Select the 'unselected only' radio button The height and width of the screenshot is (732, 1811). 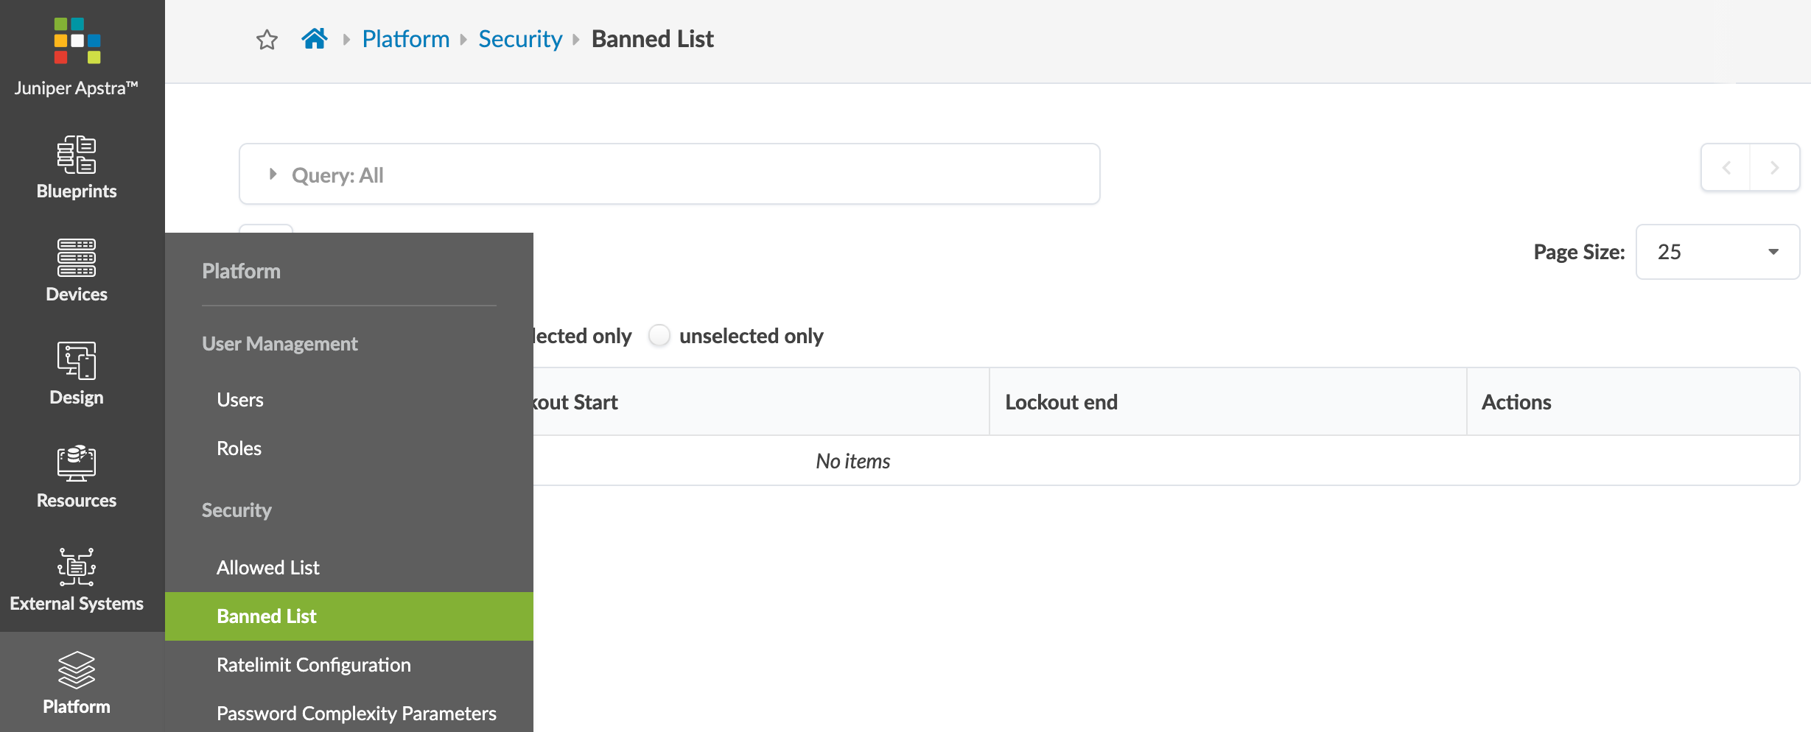(659, 336)
